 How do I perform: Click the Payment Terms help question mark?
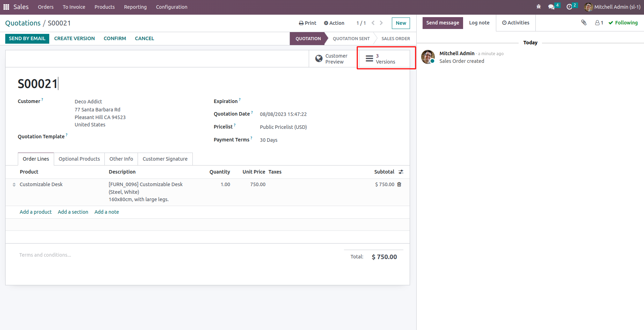coord(251,138)
